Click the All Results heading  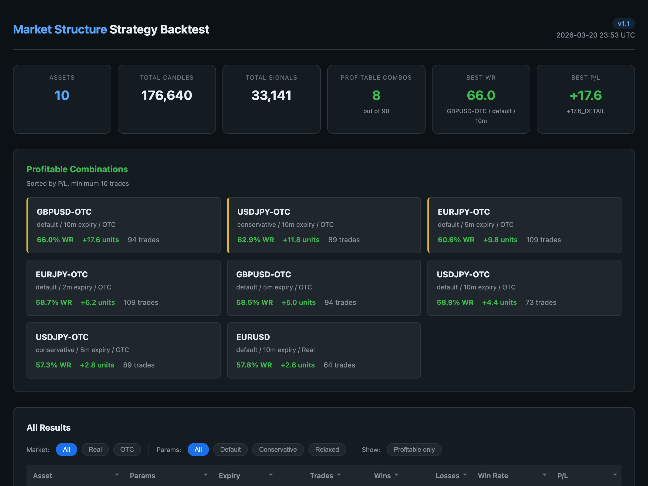pos(49,428)
